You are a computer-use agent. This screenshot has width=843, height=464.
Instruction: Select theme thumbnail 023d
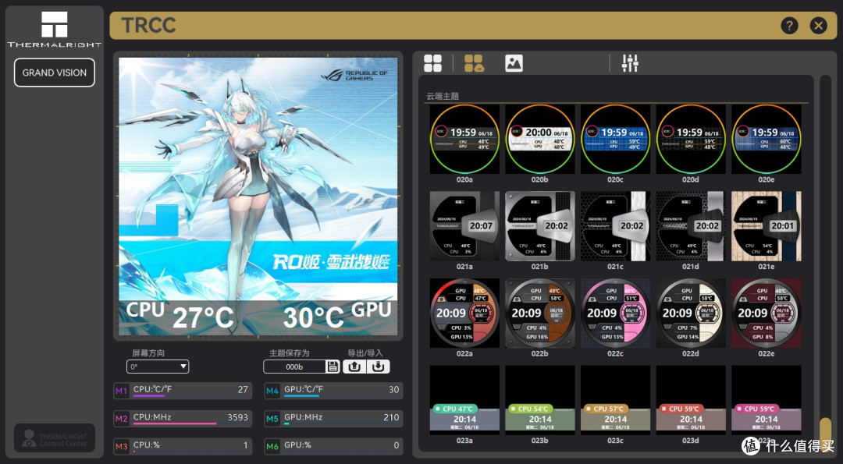point(691,400)
